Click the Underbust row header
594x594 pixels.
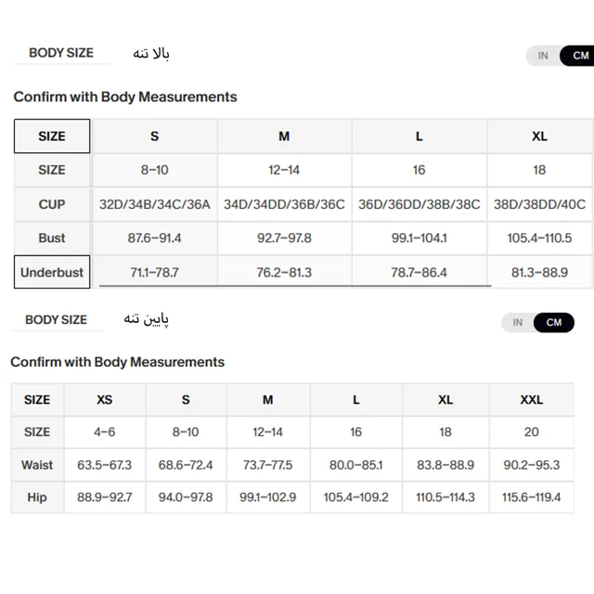[x=52, y=272]
